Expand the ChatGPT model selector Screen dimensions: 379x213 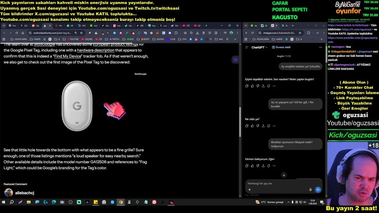pyautogui.click(x=259, y=47)
